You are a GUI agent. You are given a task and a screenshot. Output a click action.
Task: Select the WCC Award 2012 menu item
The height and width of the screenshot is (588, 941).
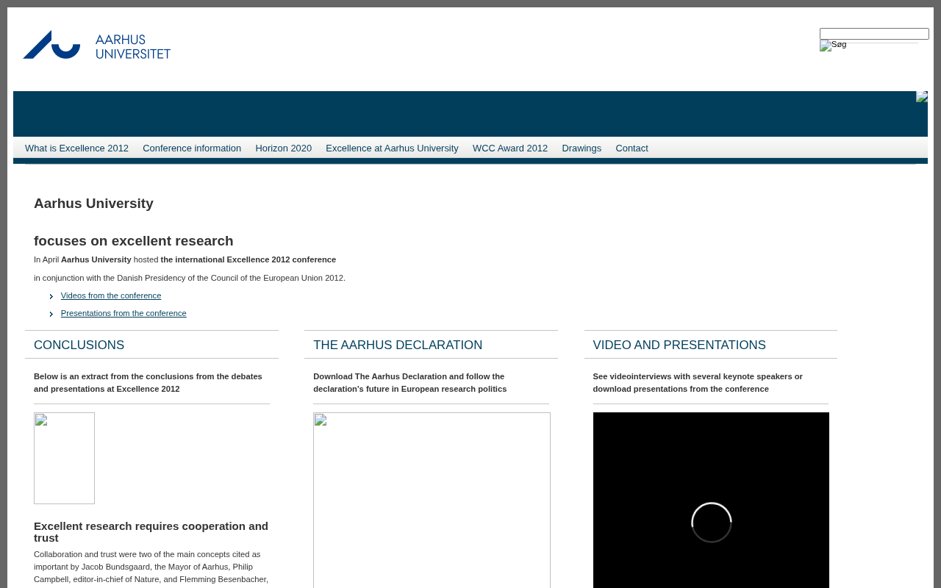[510, 148]
